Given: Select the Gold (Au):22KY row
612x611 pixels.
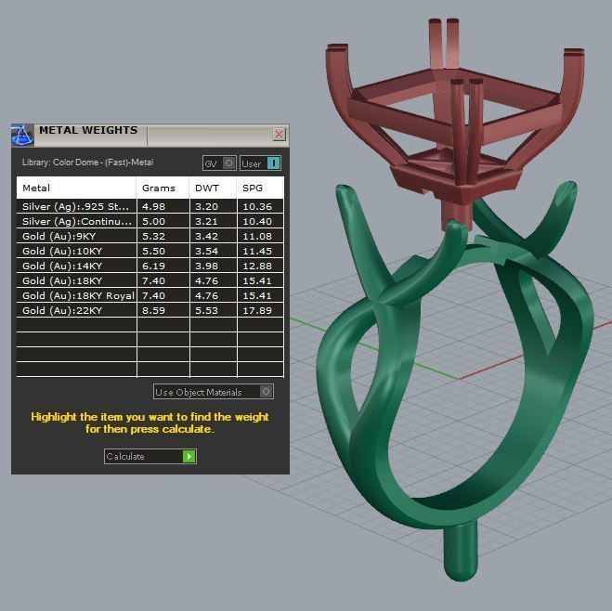Looking at the screenshot, I should [x=150, y=310].
